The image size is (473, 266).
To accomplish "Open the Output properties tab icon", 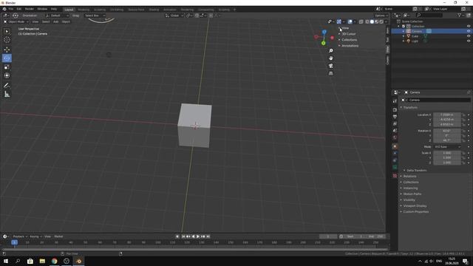I will coord(395,117).
